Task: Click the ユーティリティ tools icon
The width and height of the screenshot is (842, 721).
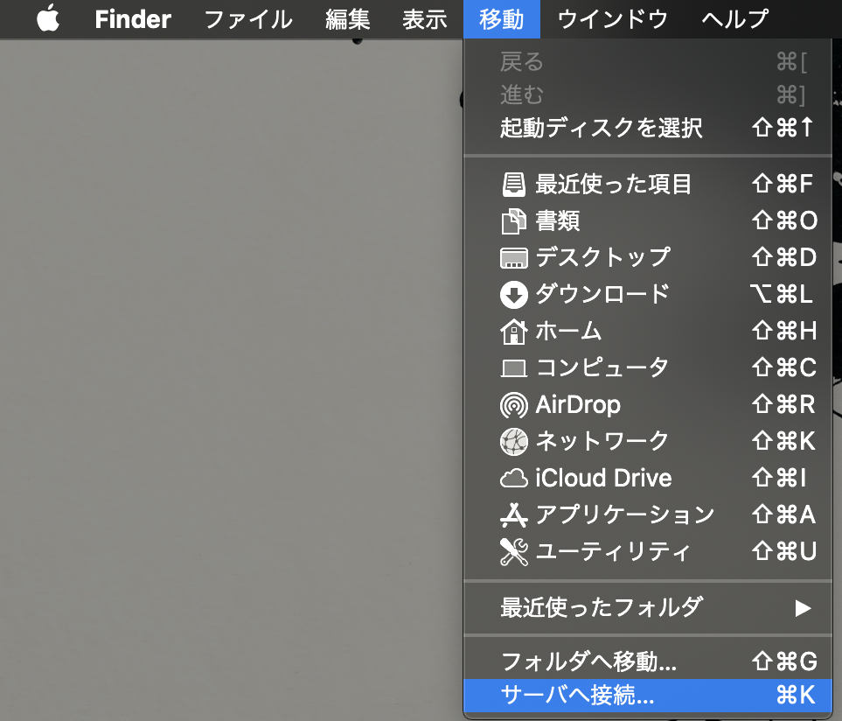Action: click(514, 552)
